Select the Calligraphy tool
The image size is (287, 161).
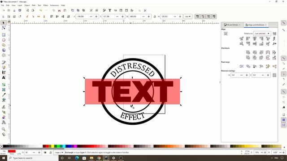[x=4, y=72]
